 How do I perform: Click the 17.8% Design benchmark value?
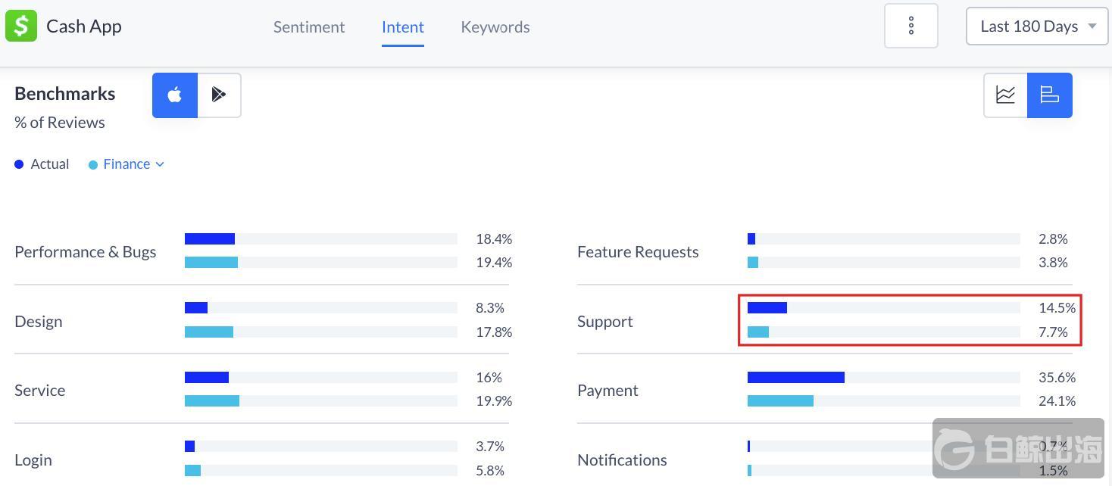494,332
